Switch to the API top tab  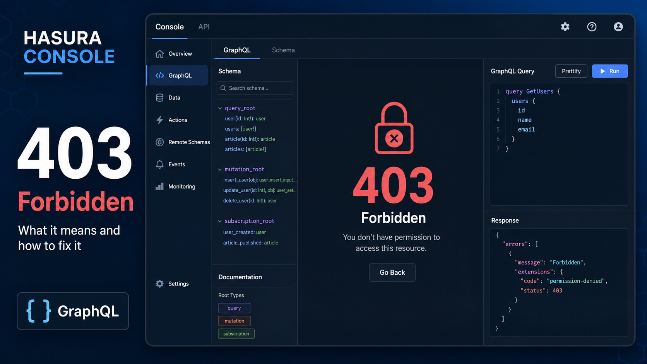pos(204,27)
